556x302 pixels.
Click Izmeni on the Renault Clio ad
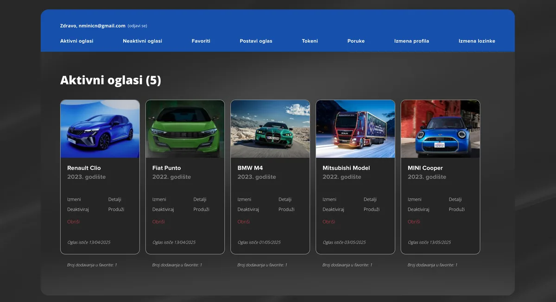[x=74, y=199]
